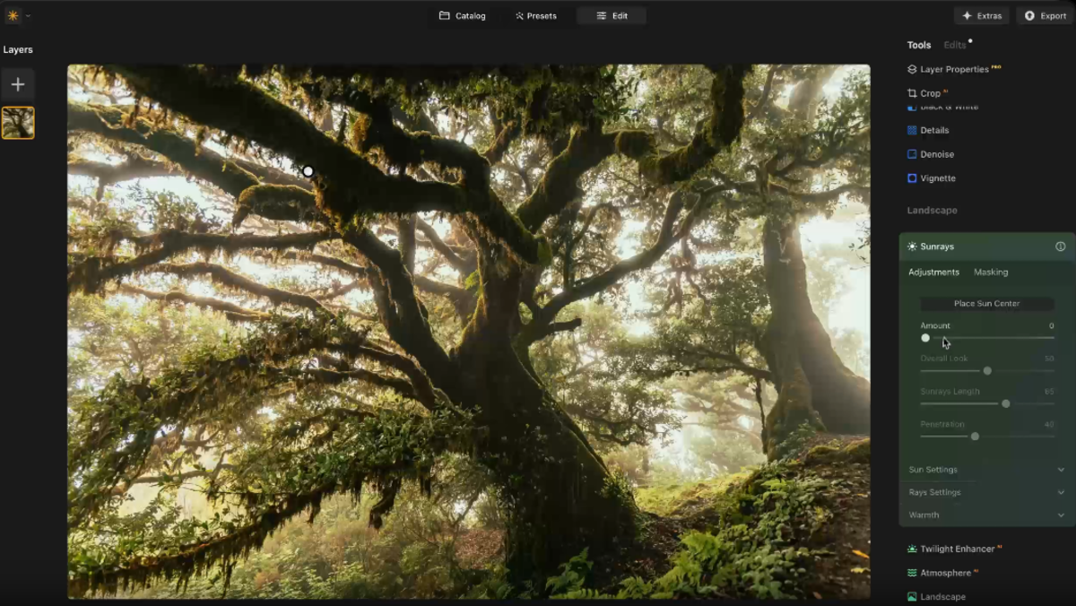
Task: Click the Export button
Action: 1046,15
